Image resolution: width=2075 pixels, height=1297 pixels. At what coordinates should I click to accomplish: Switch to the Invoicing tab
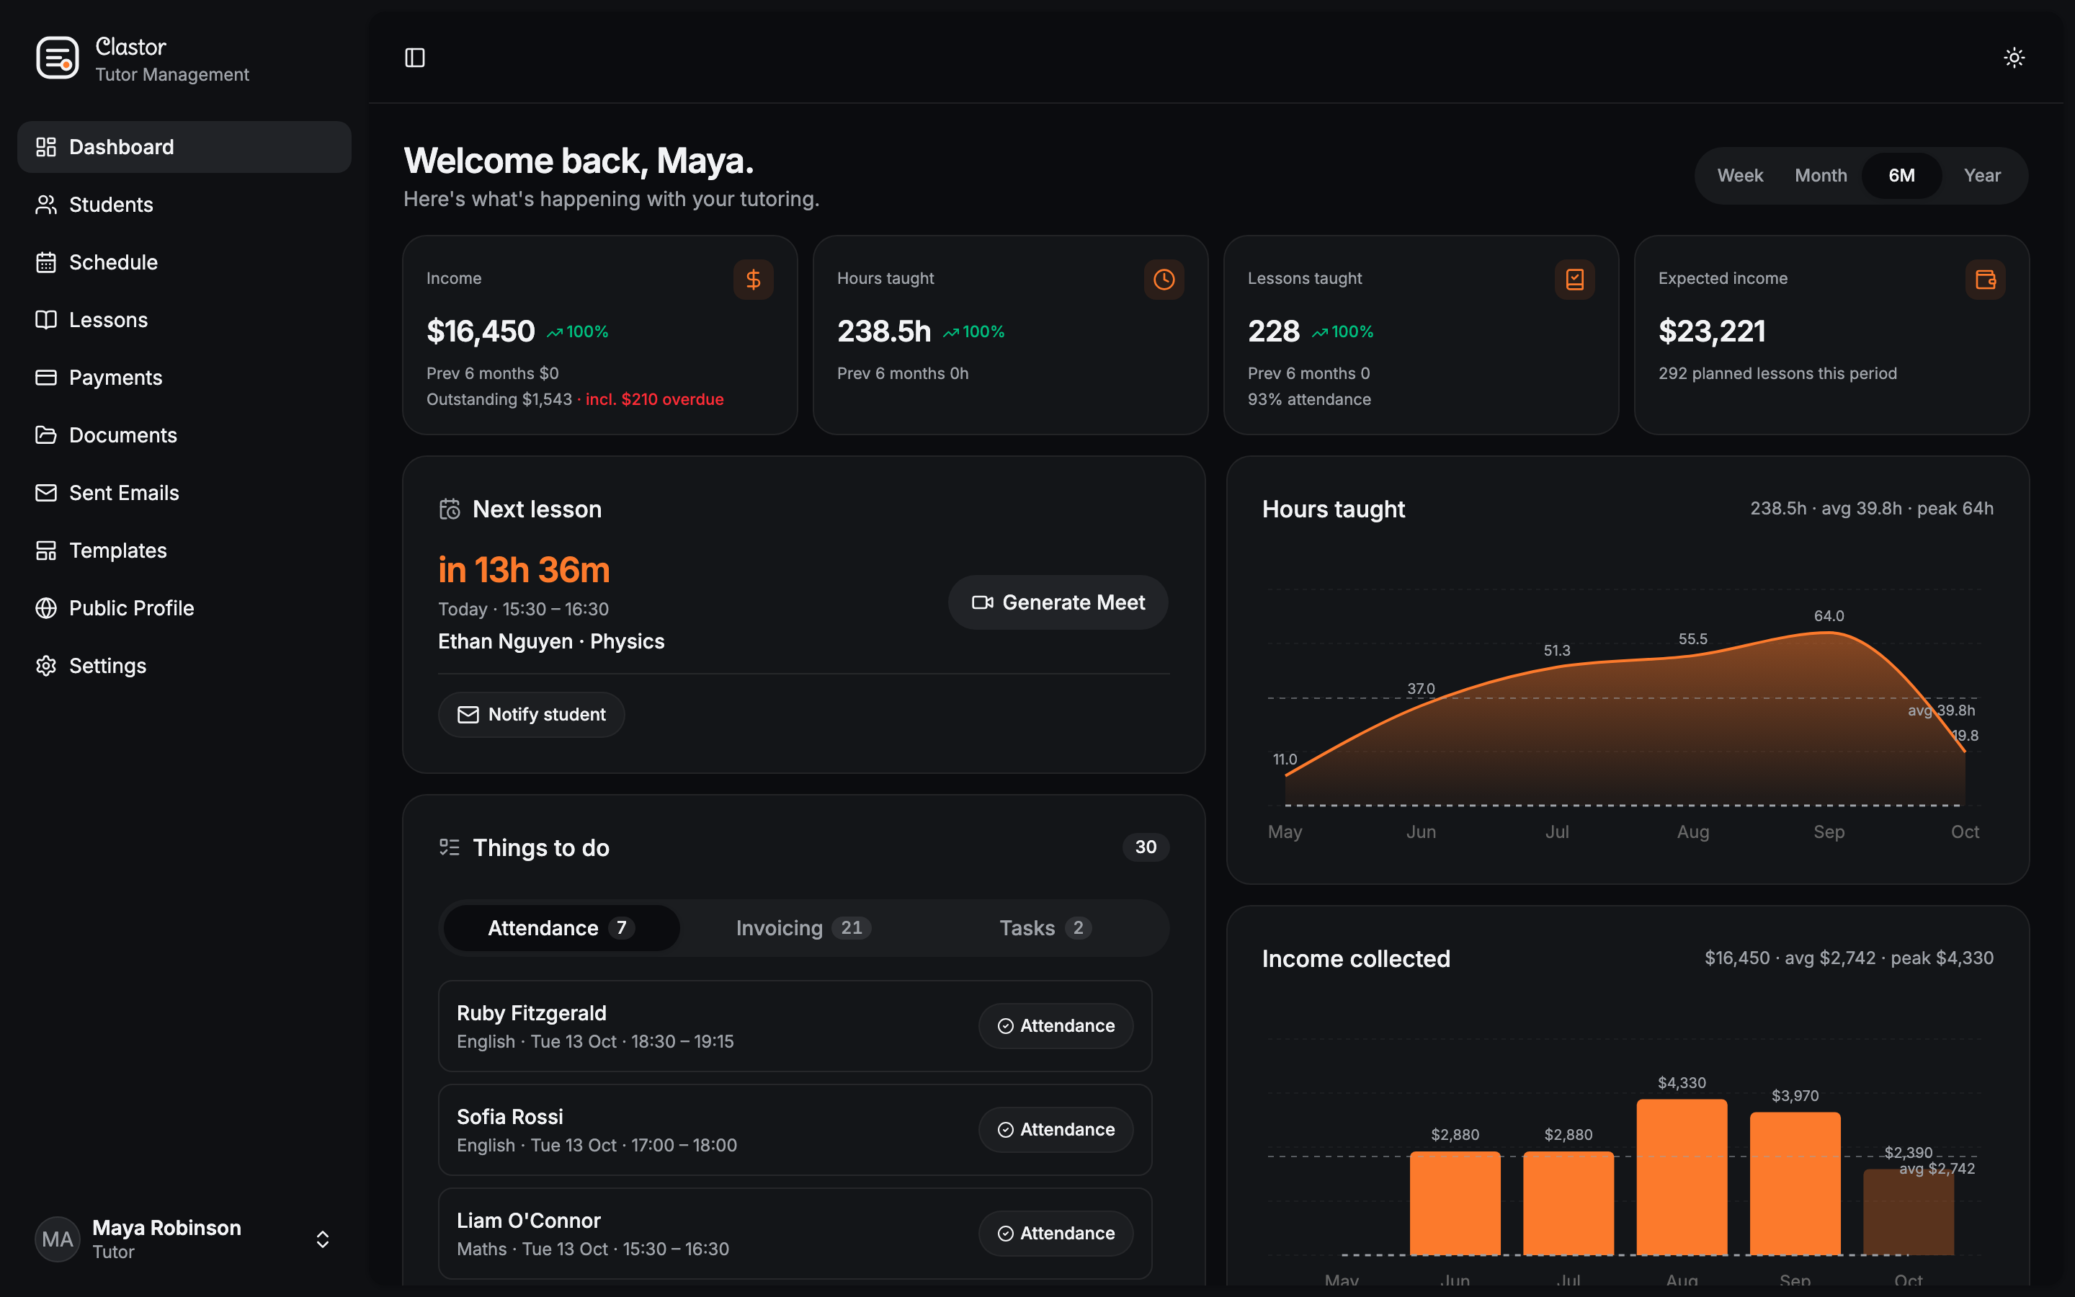(803, 927)
